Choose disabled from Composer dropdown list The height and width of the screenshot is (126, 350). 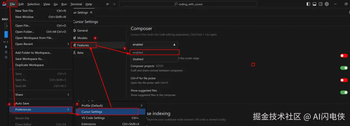click(x=154, y=59)
